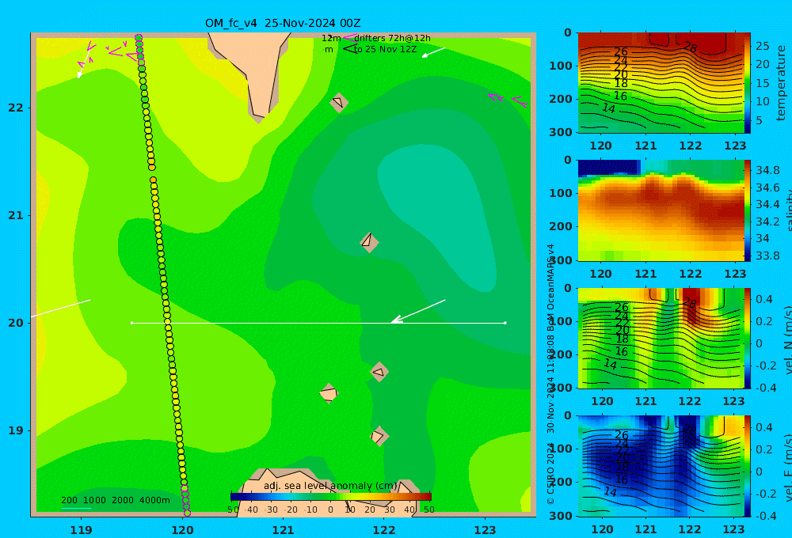Open the salinity depth-section panel
The height and width of the screenshot is (538, 792).
(x=661, y=210)
